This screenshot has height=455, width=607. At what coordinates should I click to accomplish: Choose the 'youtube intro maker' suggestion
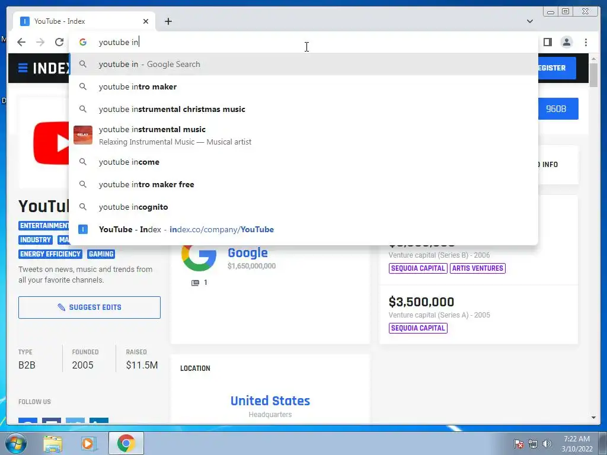[303, 86]
